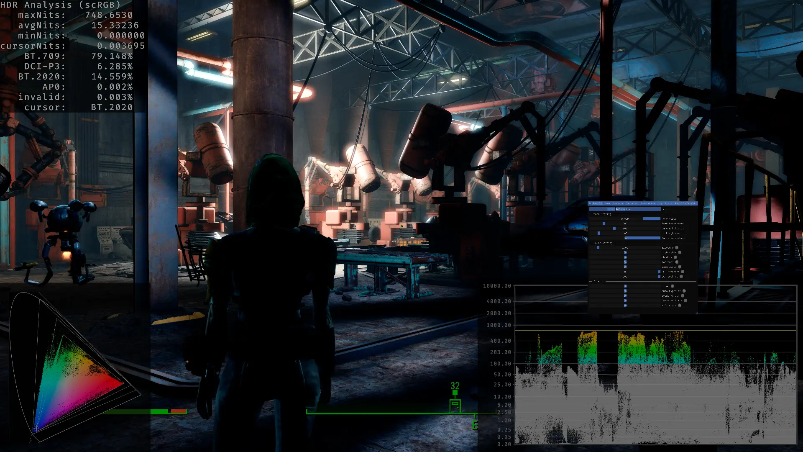Viewport: 803px width, 452px height.
Task: Reset the Auto Exposure setting
Action: (684, 291)
